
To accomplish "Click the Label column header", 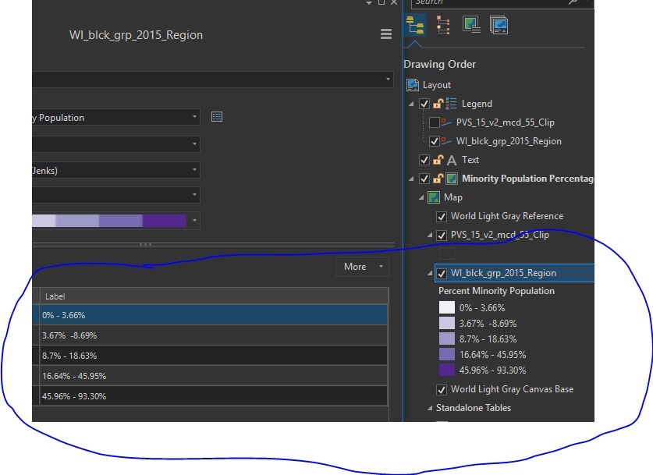I will pos(214,296).
